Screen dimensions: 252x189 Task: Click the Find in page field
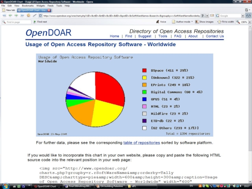(17, 22)
